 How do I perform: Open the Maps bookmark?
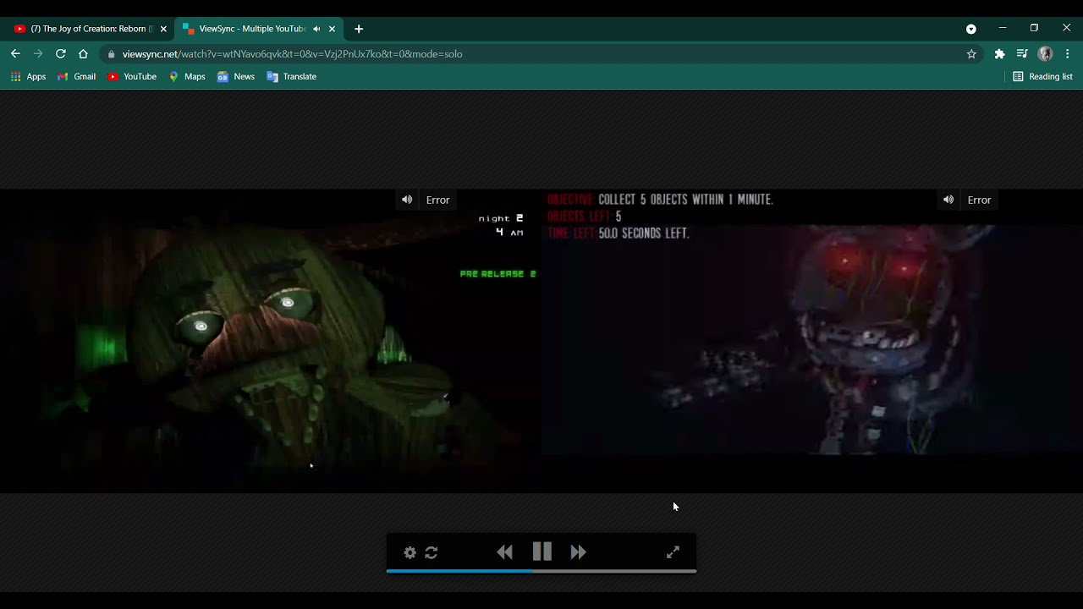(187, 76)
